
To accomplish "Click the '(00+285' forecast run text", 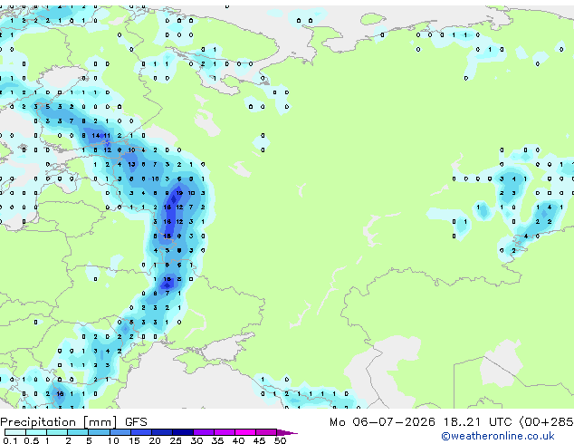I will (x=546, y=422).
